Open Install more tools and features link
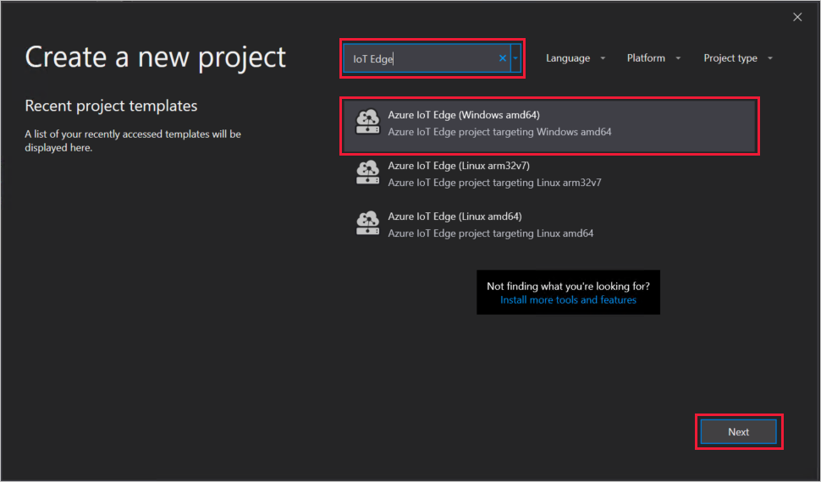 point(568,300)
